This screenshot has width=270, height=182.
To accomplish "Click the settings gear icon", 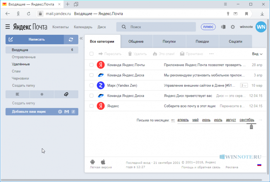I will [x=233, y=27].
